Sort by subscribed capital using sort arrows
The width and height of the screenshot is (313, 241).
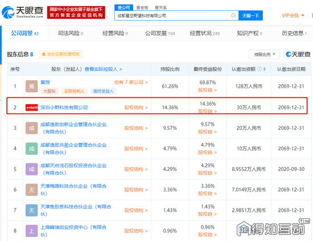point(265,69)
